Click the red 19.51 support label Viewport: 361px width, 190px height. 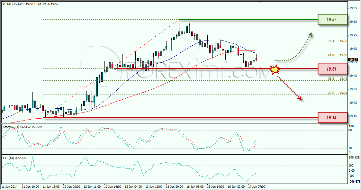[332, 69]
